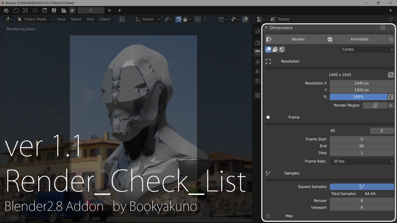Open the Frame Rate 30 fps dropdown
Viewport: 397px width, 223px height.
click(362, 161)
